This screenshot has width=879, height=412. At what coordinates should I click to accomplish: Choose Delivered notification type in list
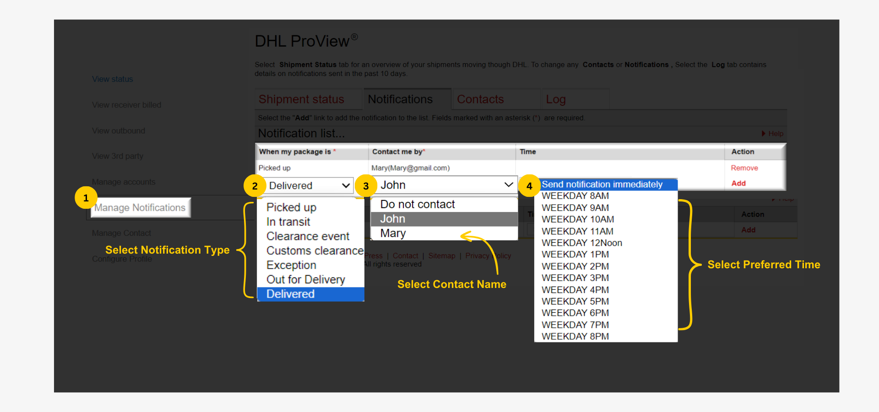pos(311,294)
